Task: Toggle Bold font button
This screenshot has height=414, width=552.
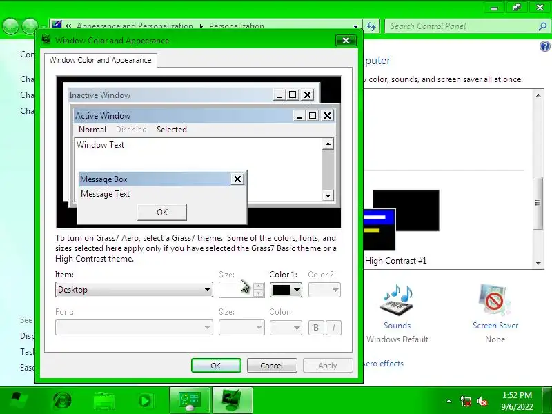Action: (316, 328)
